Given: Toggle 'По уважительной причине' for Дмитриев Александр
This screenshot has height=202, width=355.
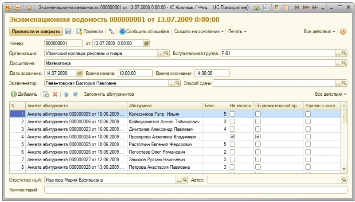Looking at the screenshot, I should (x=258, y=129).
